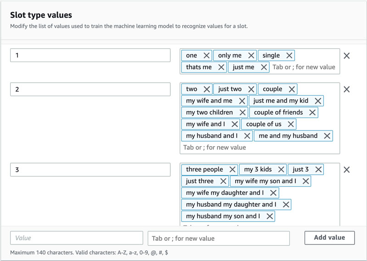Select the 'only me' tag text
Image resolution: width=367 pixels, height=261 pixels.
[230, 56]
